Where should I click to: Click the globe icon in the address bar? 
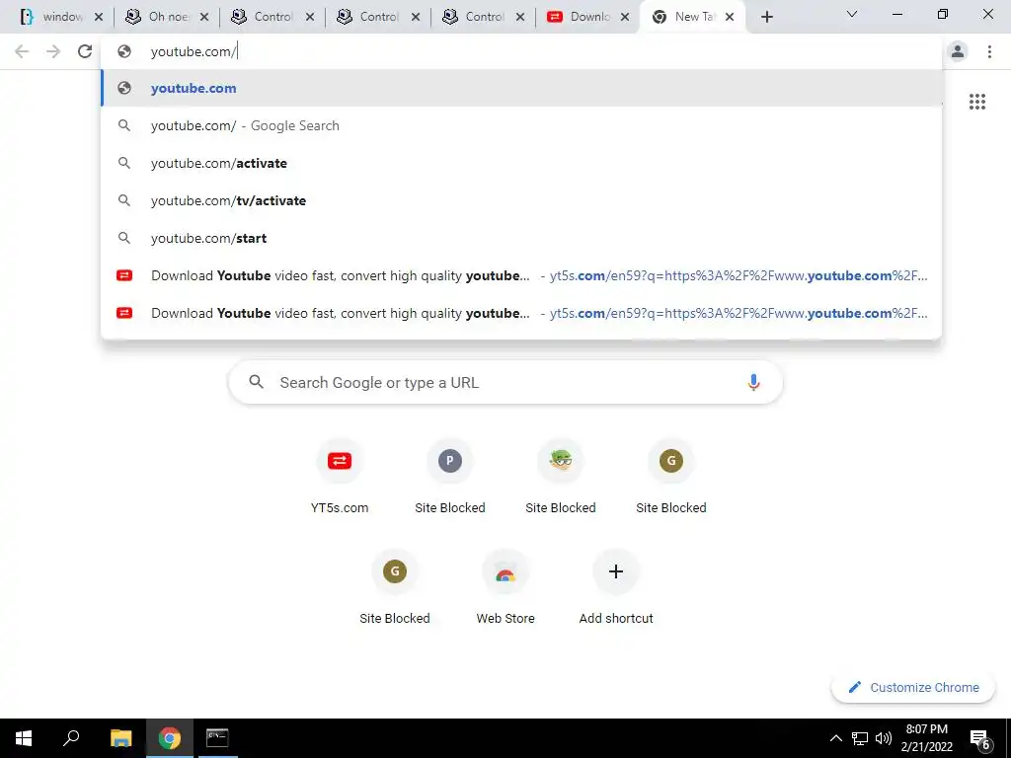[124, 51]
